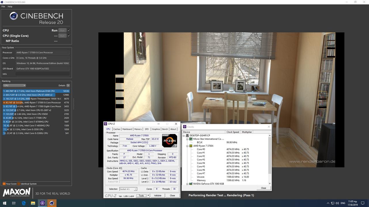Click the Clock Speed column header

tap(233, 132)
